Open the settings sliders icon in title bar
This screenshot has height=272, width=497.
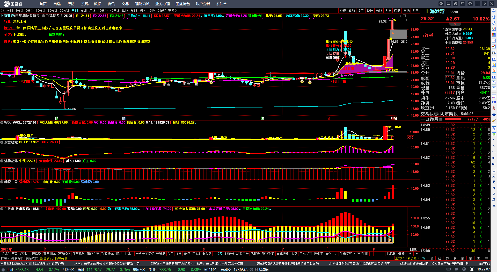coord(448,4)
